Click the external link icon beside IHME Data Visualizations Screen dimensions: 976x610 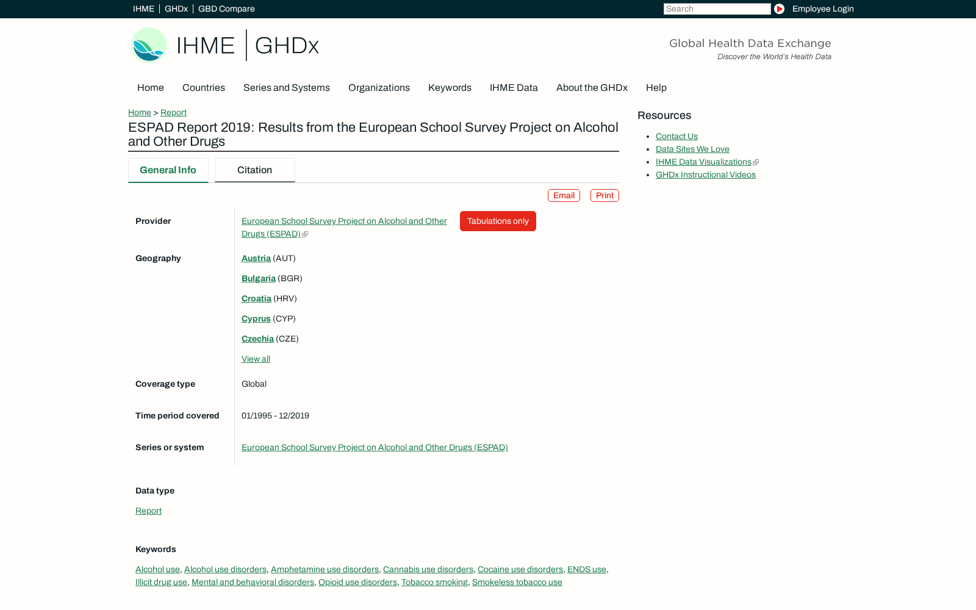coord(756,162)
